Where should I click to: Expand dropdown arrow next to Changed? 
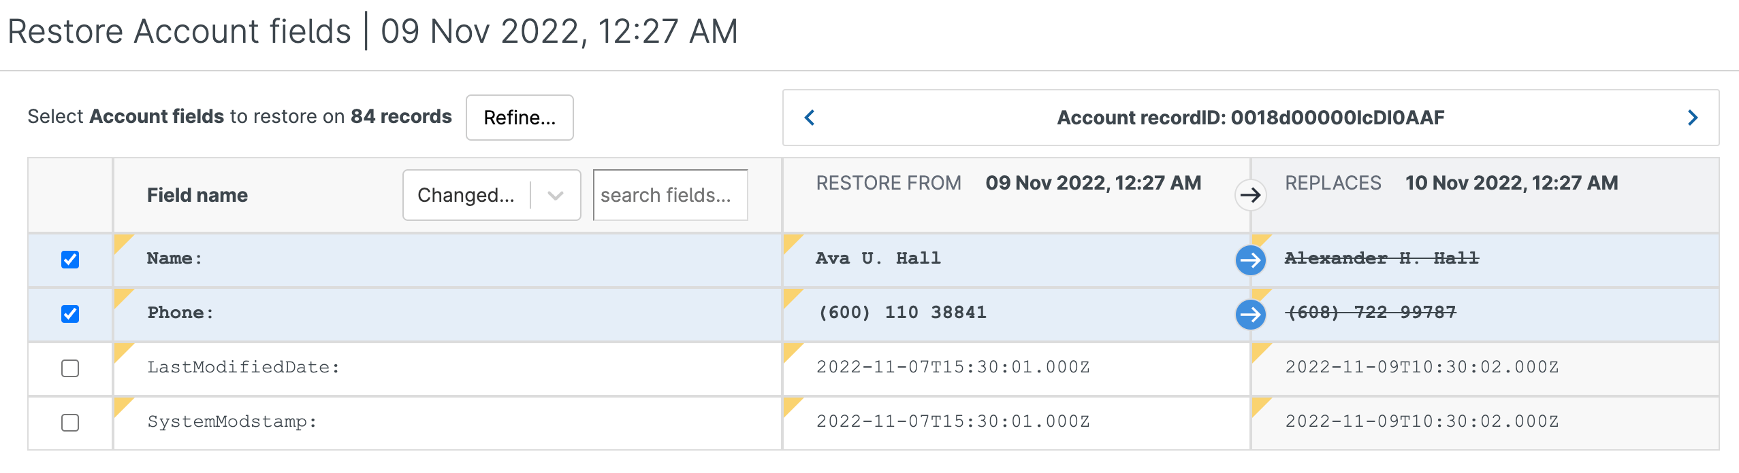[x=556, y=196]
